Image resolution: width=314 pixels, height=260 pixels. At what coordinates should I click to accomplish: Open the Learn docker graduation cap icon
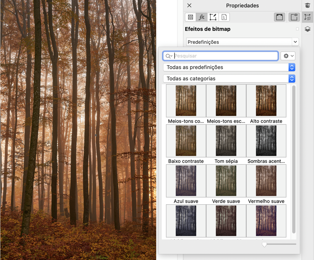(307, 5)
